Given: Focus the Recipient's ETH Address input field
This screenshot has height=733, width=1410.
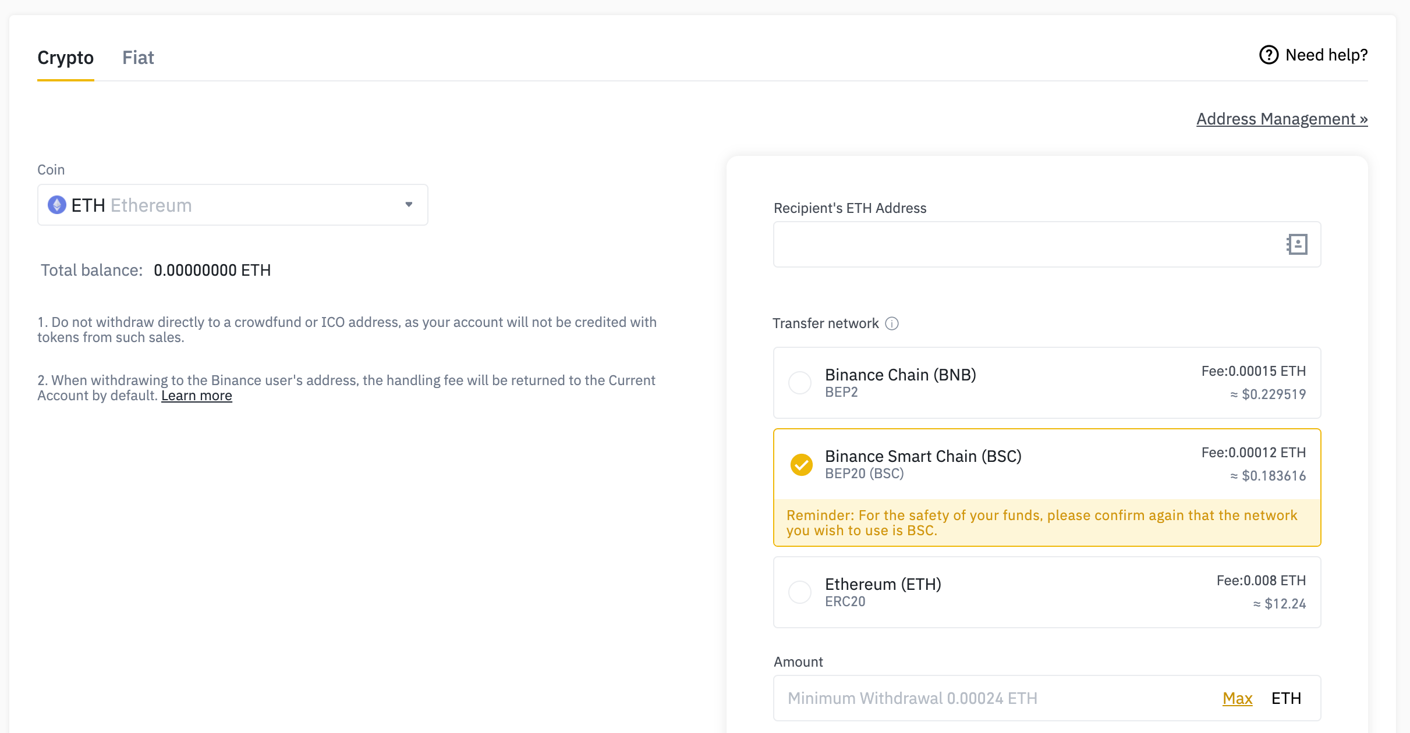Looking at the screenshot, I should [x=1047, y=244].
